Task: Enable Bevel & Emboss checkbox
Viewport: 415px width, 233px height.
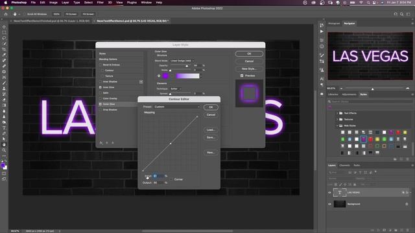Action: (x=101, y=65)
